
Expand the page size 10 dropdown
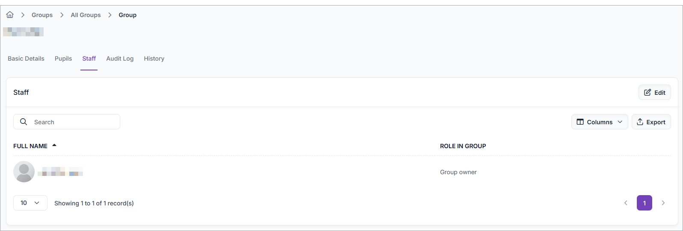pos(30,203)
